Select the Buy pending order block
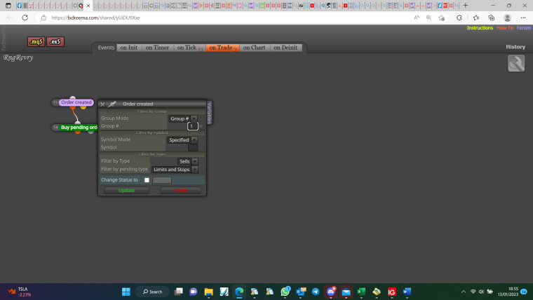533x300 pixels. (79, 128)
